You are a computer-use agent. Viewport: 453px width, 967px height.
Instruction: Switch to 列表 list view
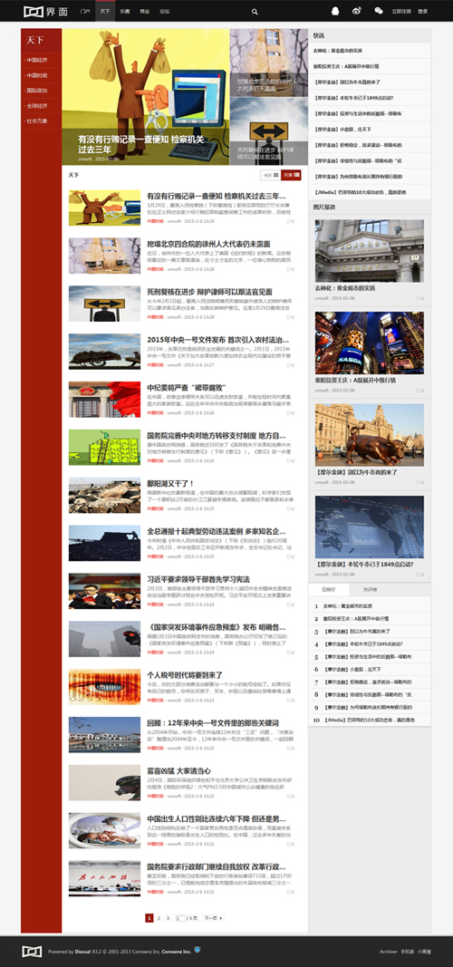click(291, 175)
